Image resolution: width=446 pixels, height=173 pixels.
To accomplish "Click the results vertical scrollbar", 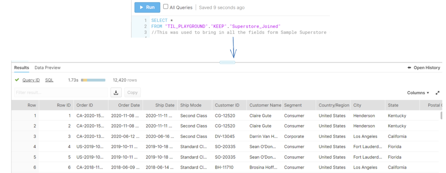I will click(441, 116).
